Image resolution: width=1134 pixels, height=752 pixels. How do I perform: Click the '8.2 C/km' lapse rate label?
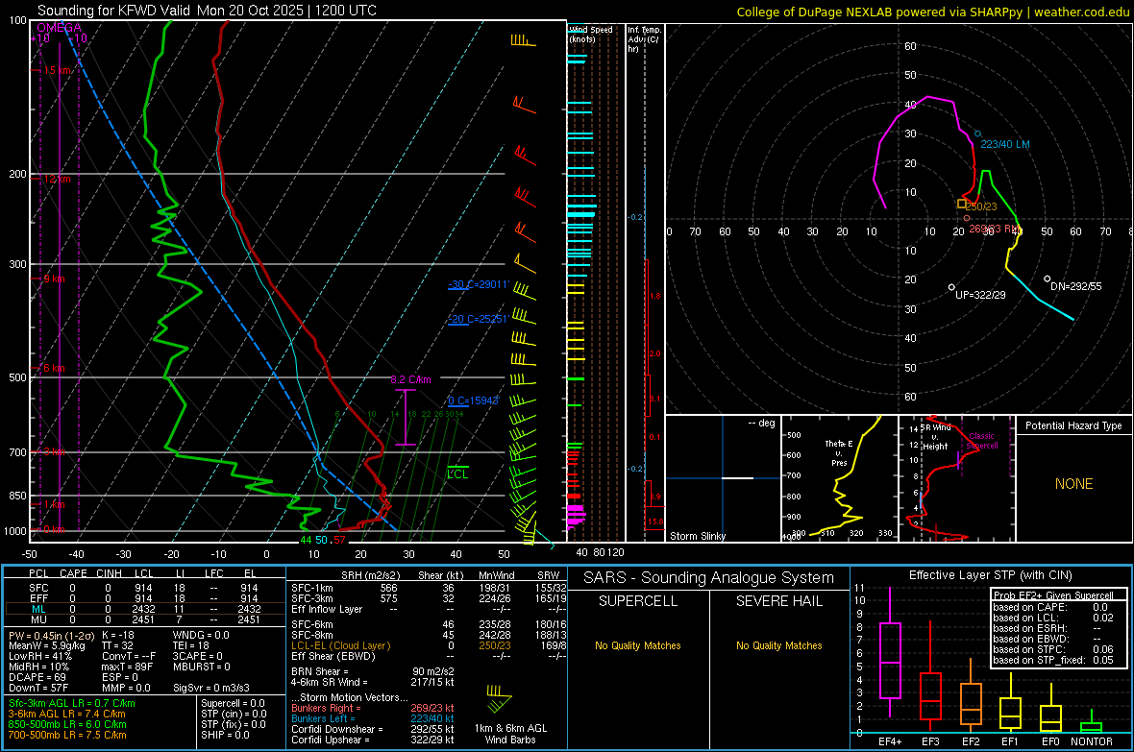(x=410, y=379)
